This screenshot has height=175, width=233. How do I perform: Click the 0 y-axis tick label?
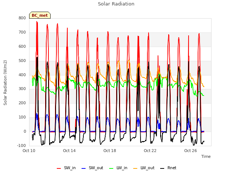click(x=25, y=132)
